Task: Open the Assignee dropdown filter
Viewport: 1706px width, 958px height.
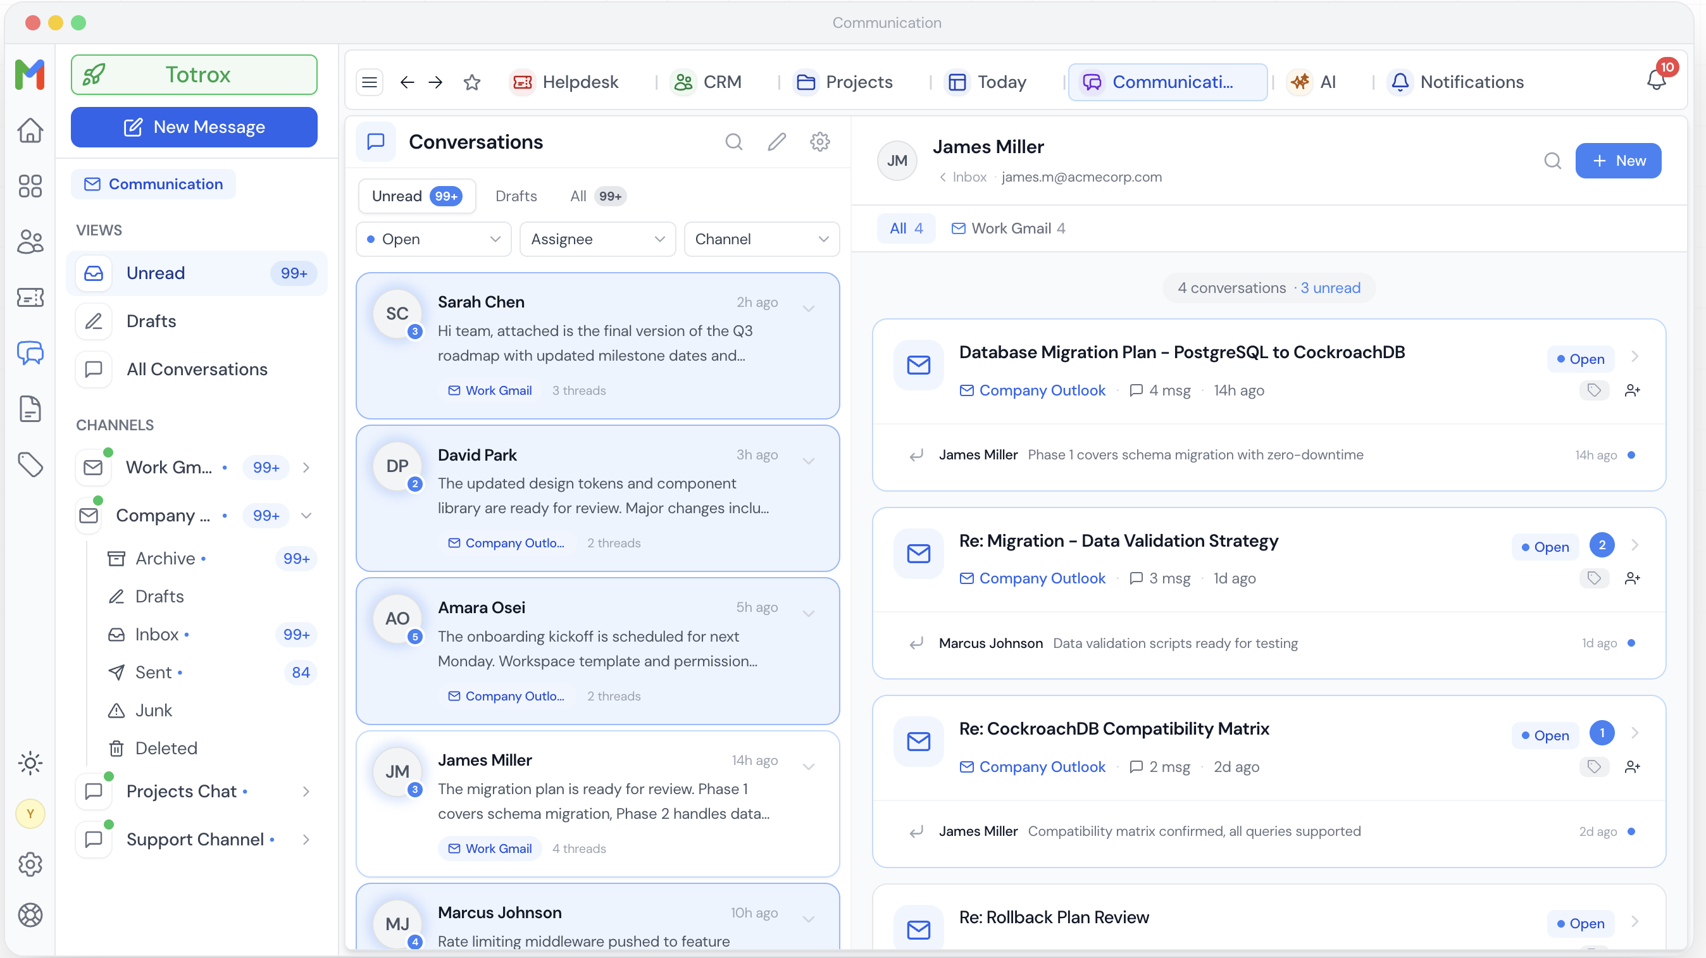Action: [597, 239]
